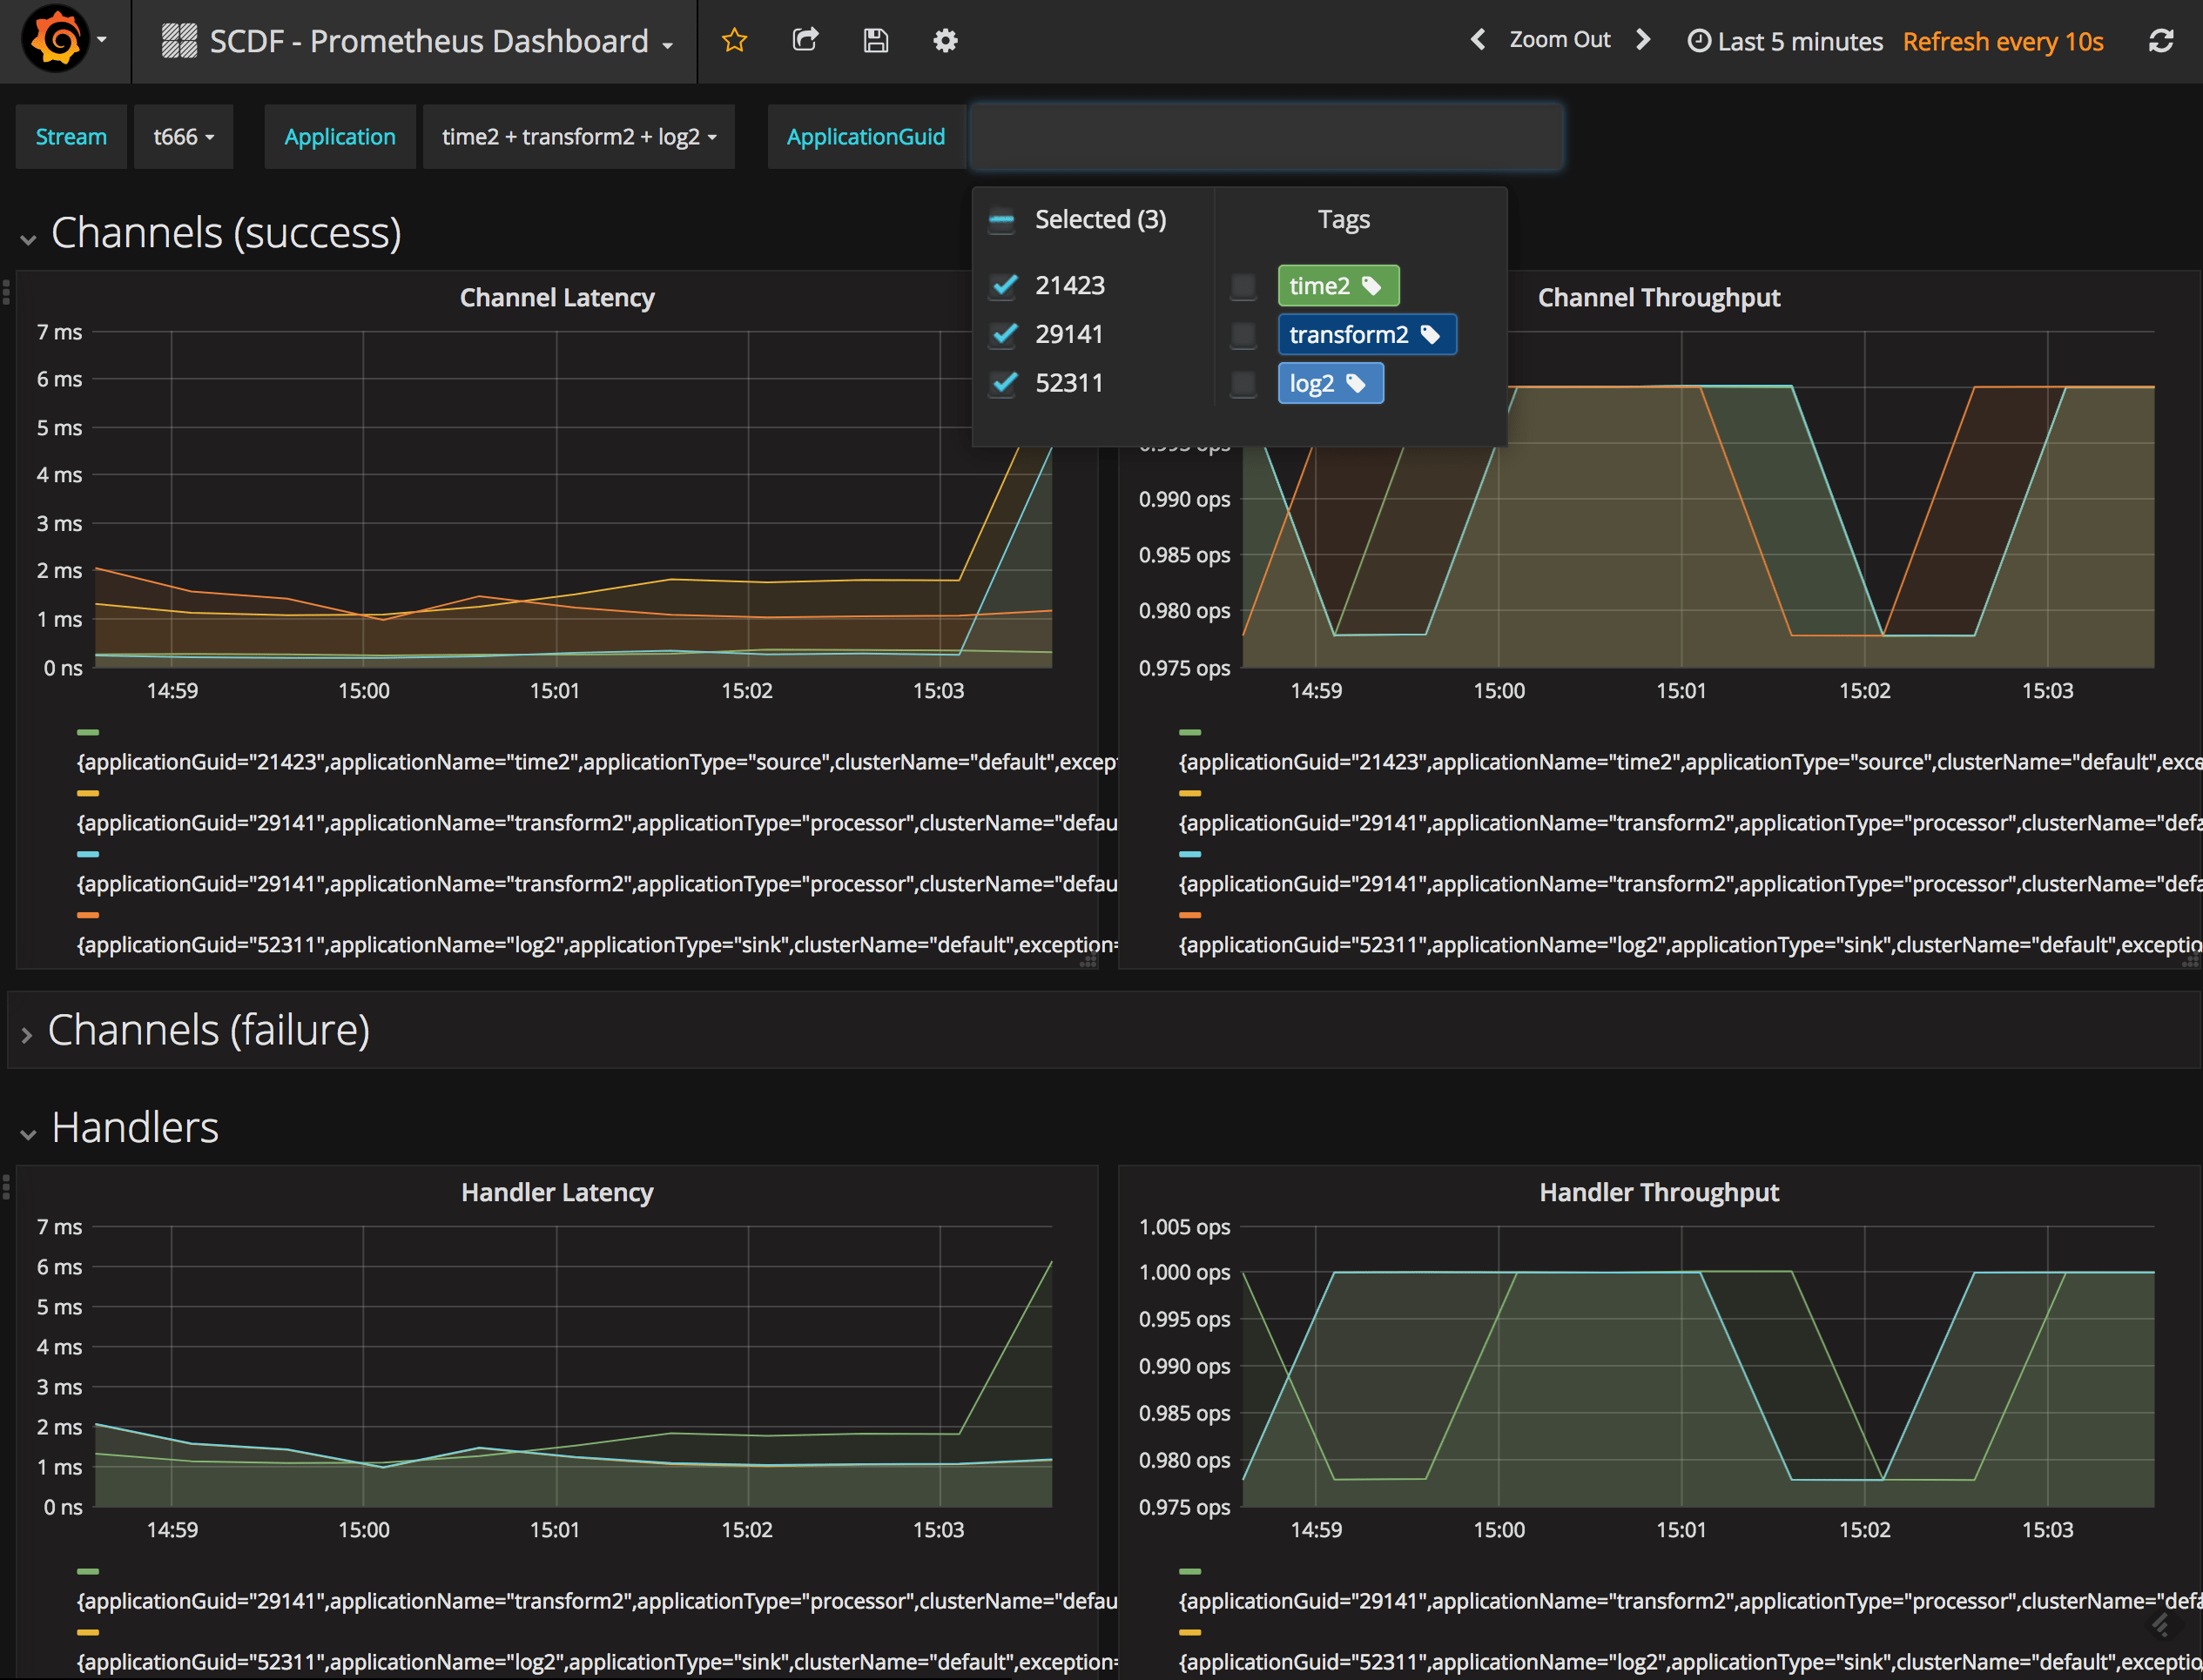This screenshot has width=2203, height=1680.
Task: Open the t666 stream dropdown
Action: (x=183, y=137)
